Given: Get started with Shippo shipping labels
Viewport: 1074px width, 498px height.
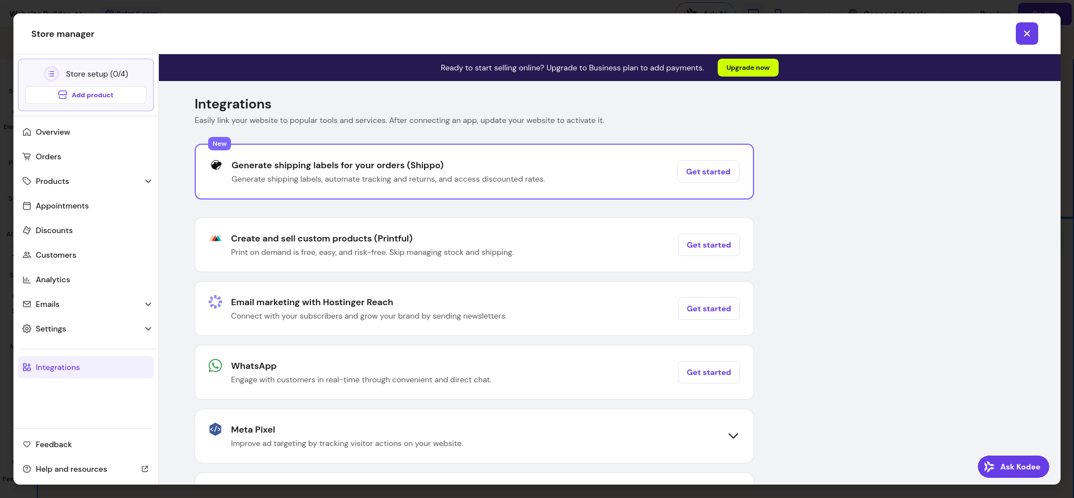Looking at the screenshot, I should coord(708,172).
